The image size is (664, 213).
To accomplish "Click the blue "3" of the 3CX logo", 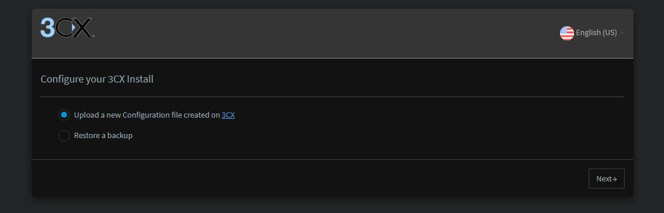I will pos(48,28).
